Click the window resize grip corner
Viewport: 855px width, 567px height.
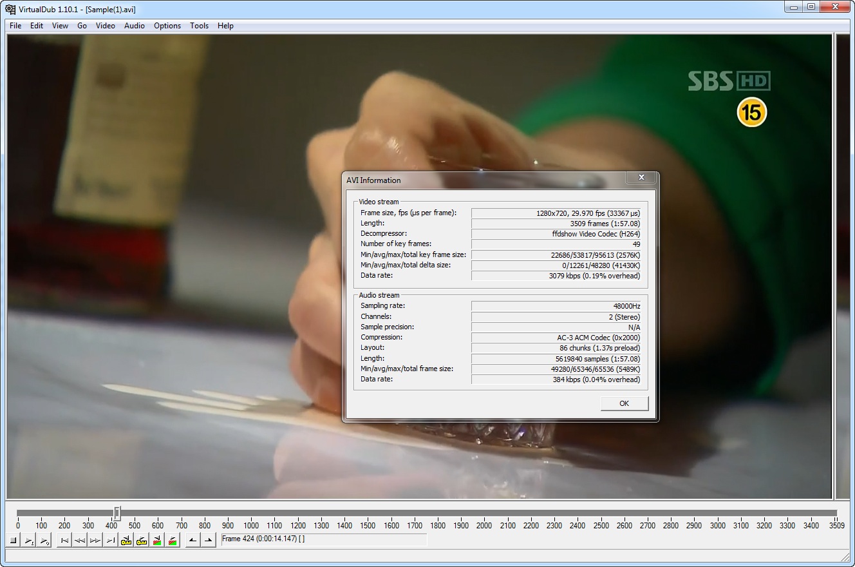tap(845, 557)
